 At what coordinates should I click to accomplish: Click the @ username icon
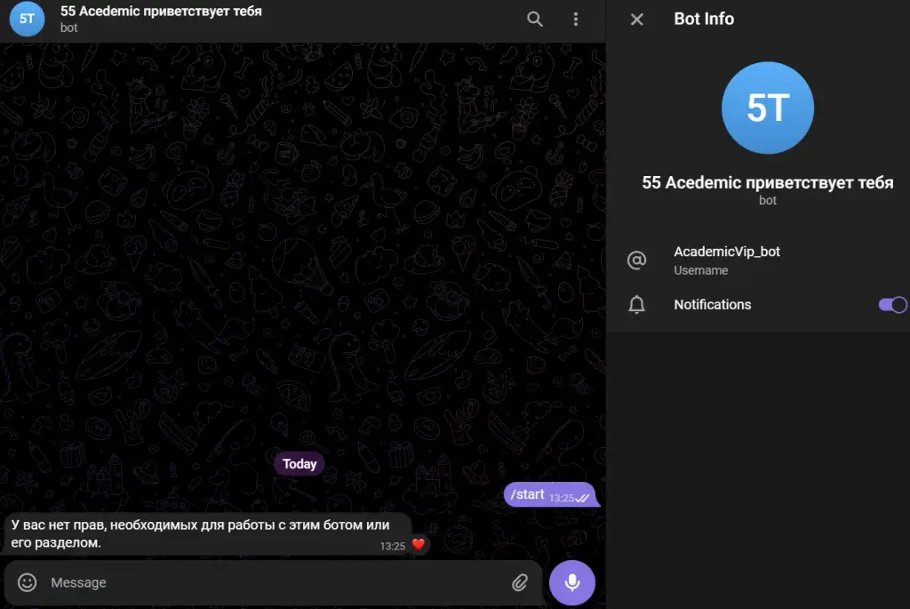(636, 260)
